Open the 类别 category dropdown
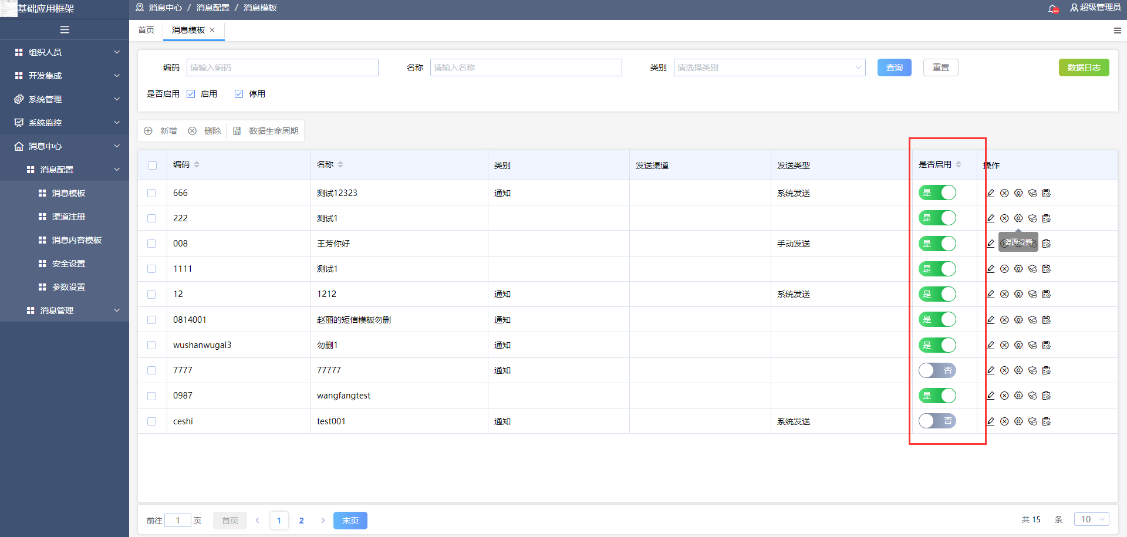 (770, 67)
